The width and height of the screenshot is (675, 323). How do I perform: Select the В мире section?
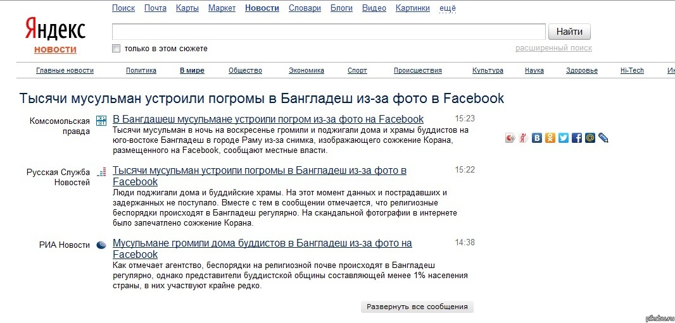192,70
